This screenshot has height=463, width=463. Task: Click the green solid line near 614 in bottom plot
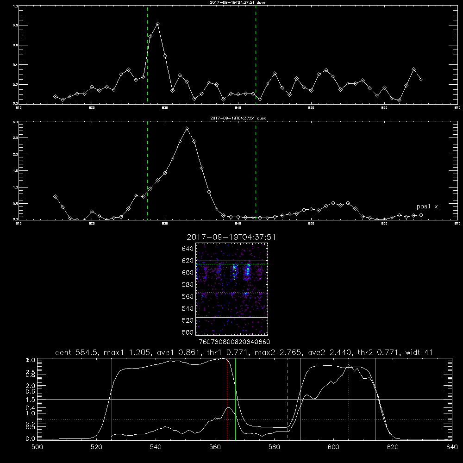[375, 399]
